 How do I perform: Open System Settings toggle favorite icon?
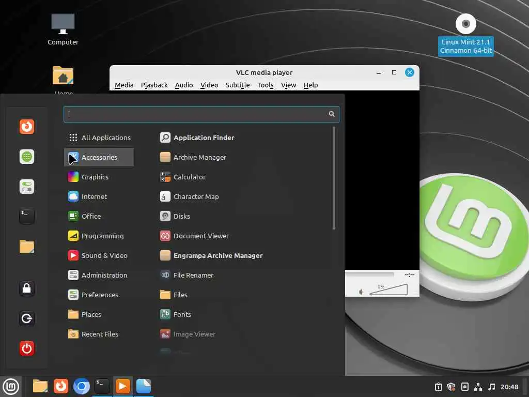pyautogui.click(x=27, y=187)
